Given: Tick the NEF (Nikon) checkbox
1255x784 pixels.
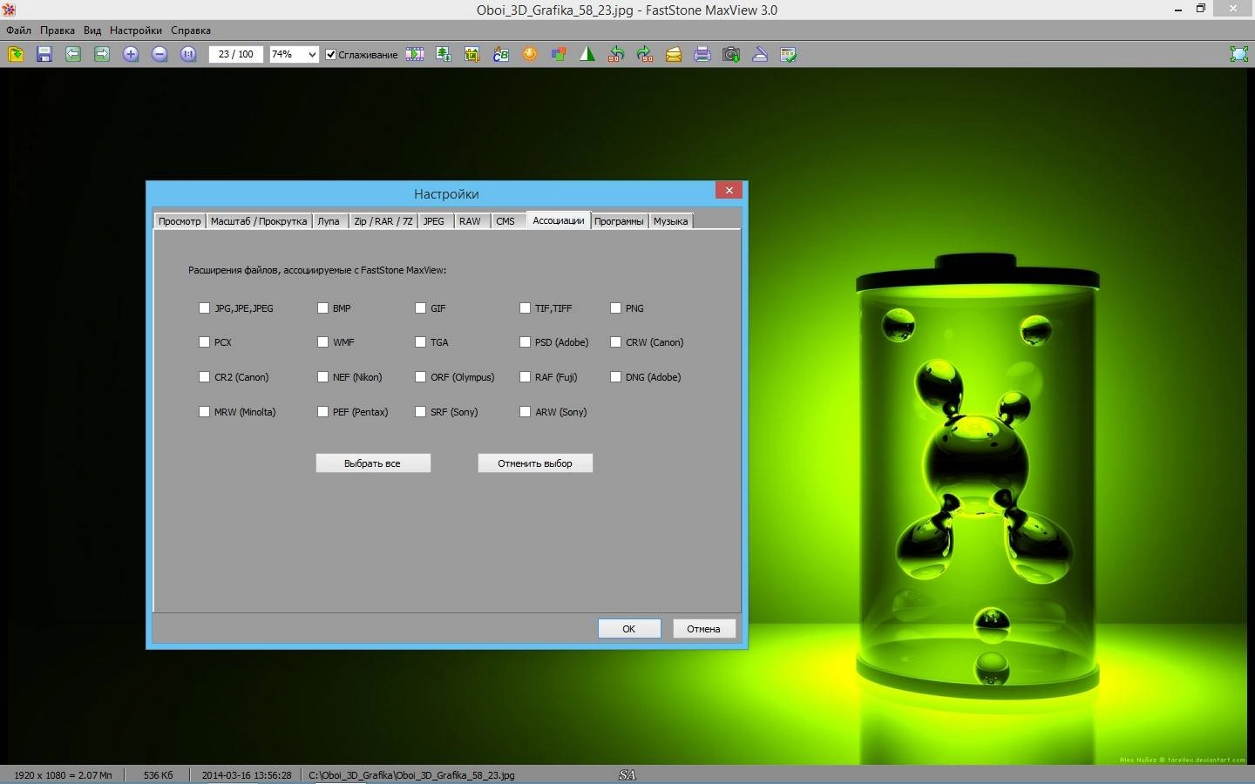Looking at the screenshot, I should (322, 377).
